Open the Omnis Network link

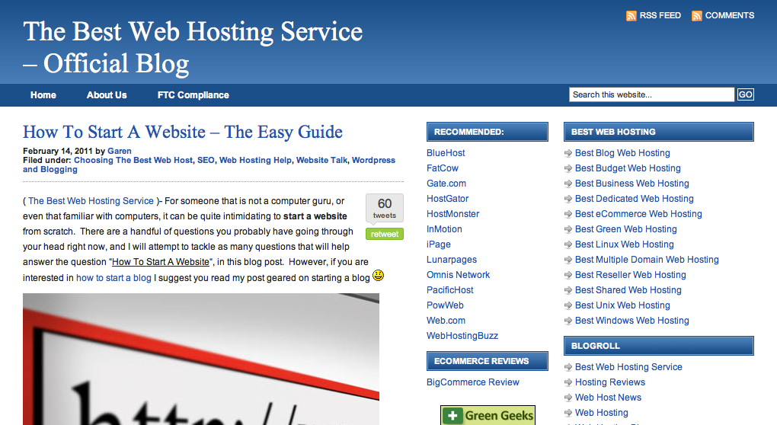click(x=458, y=275)
